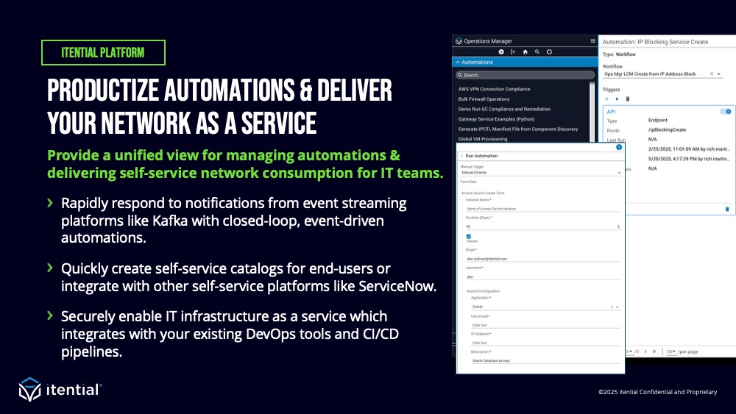Click the home toolbar icon
Viewport: 736px width, 414px height.
pyautogui.click(x=526, y=52)
